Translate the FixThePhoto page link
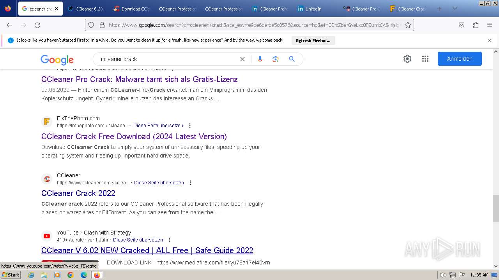Image resolution: width=499 pixels, height=280 pixels. click(x=158, y=126)
